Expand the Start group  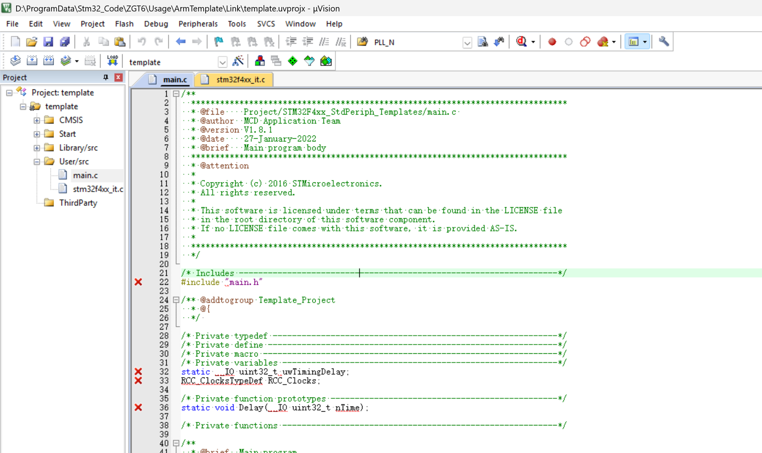click(37, 134)
